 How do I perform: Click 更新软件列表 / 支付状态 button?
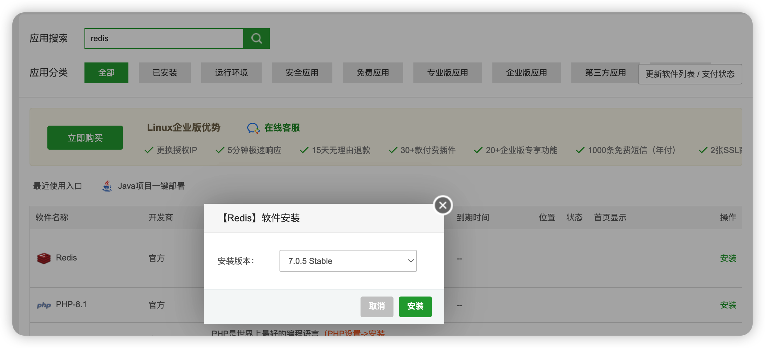(690, 74)
